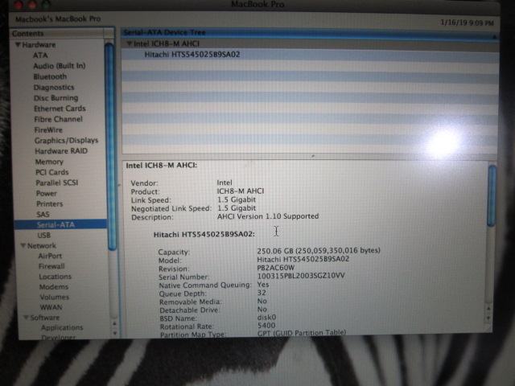
Task: Click the Hitachi HTS545025B9SA02 details heading
Action: (x=204, y=234)
